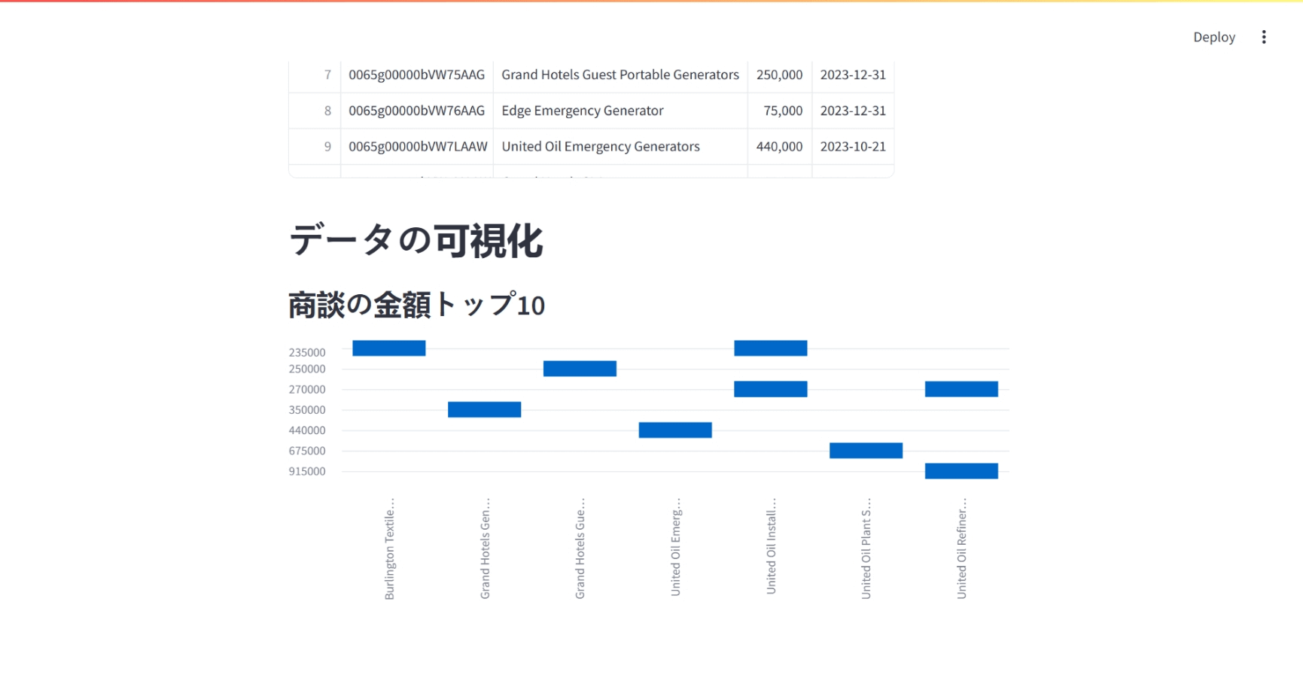Click the Burlington Textile bar

[389, 348]
